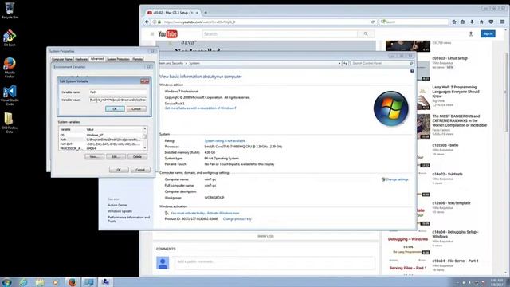The image size is (510, 287).
Task: Open the Control Panel address bar dropdown
Action: point(339,63)
